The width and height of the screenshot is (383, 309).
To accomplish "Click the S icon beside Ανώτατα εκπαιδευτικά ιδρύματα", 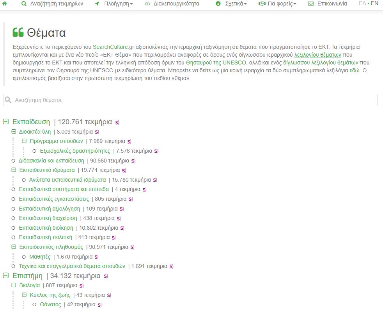I will pos(154,180).
